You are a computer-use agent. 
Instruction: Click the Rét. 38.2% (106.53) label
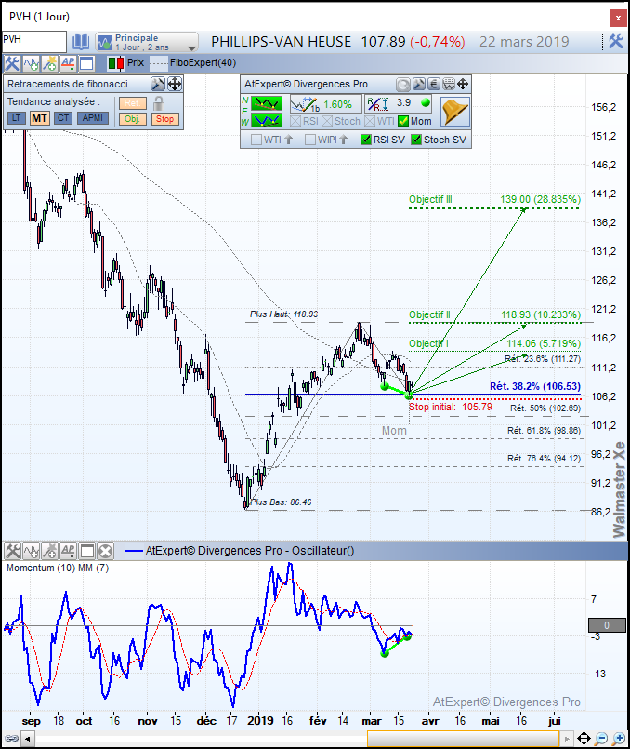pos(535,386)
